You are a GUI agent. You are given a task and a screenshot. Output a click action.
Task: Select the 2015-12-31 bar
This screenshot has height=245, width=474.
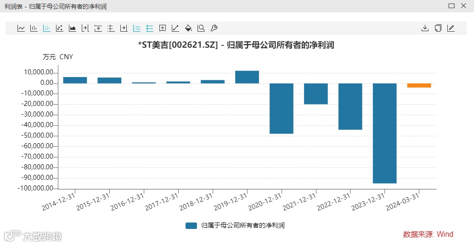[x=109, y=81]
